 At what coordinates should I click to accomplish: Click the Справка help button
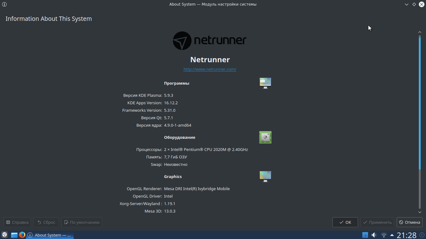point(17,222)
